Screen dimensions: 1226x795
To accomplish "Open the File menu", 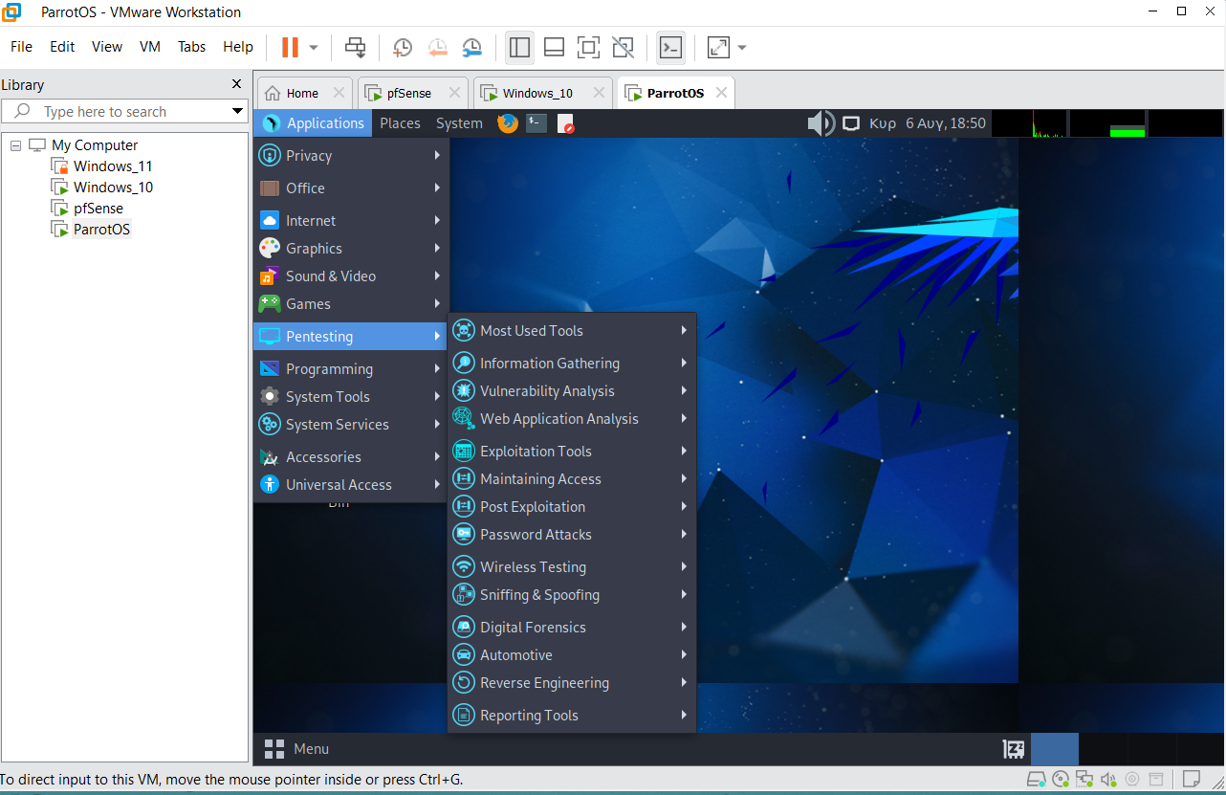I will point(21,47).
